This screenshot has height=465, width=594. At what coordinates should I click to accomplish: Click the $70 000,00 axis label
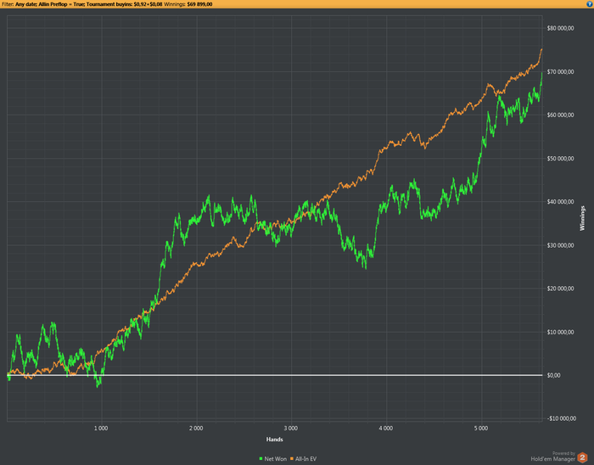click(x=560, y=71)
